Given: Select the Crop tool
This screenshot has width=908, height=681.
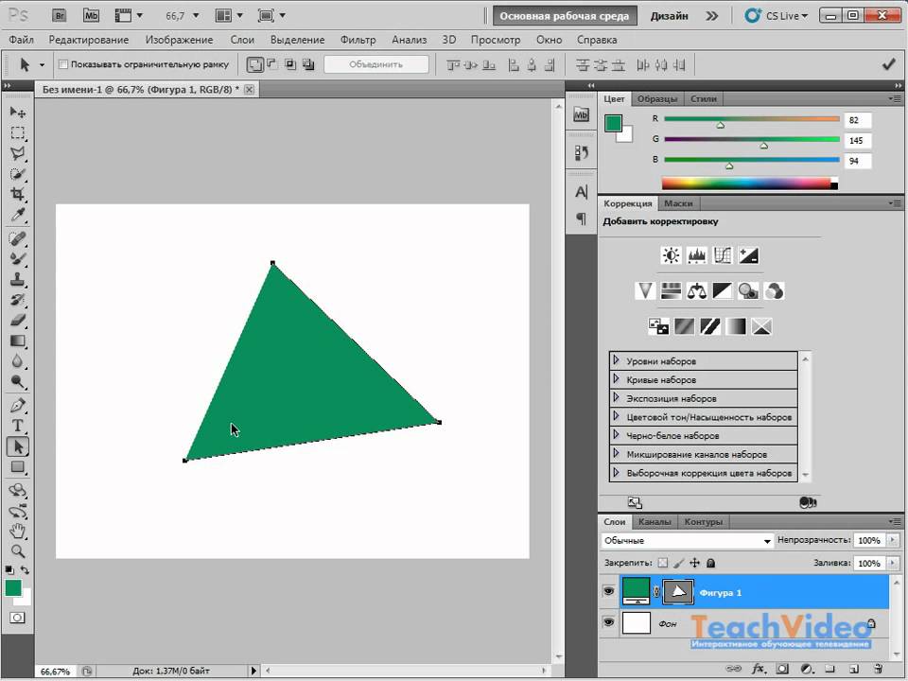Looking at the screenshot, I should point(17,194).
